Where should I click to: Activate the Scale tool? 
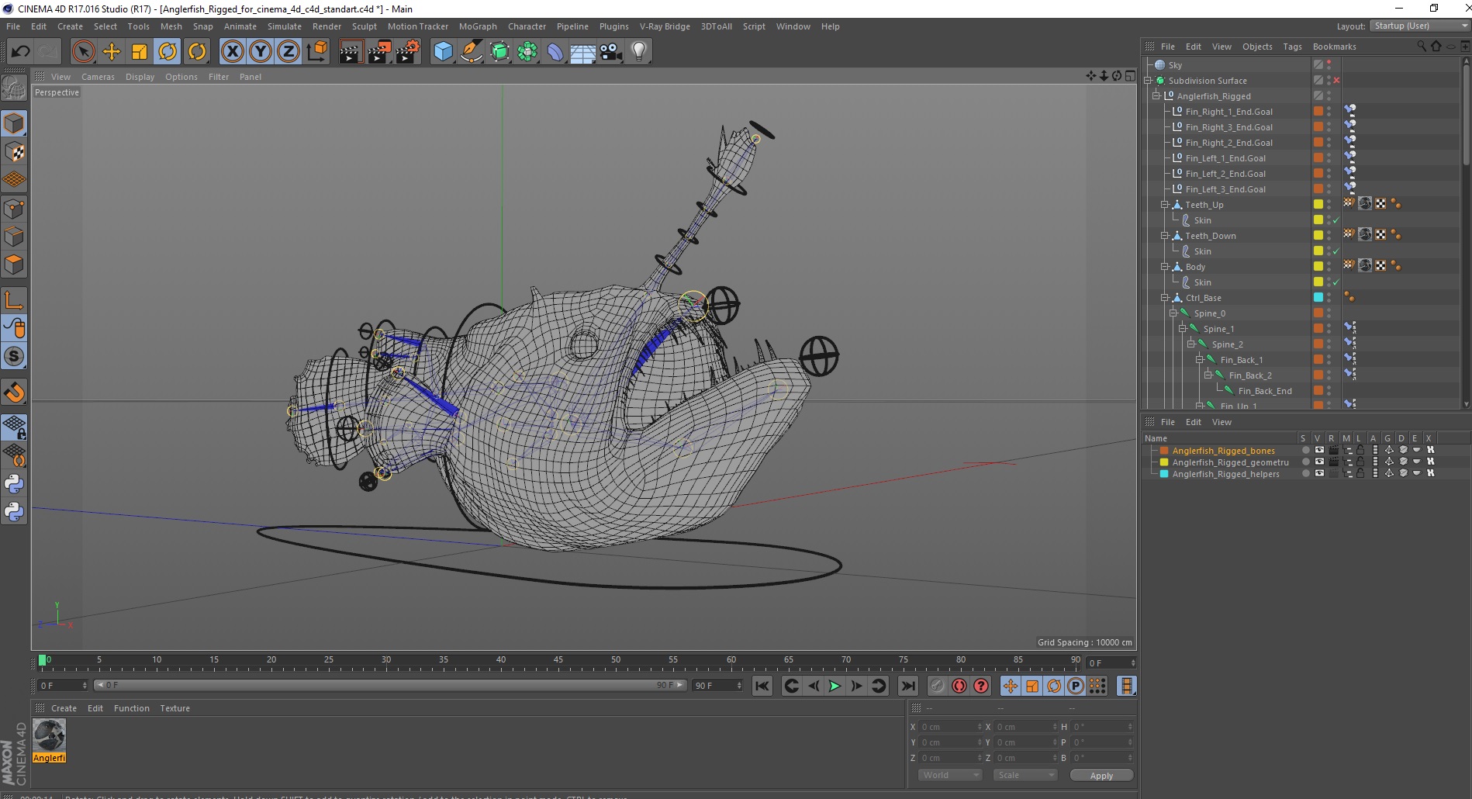click(140, 52)
